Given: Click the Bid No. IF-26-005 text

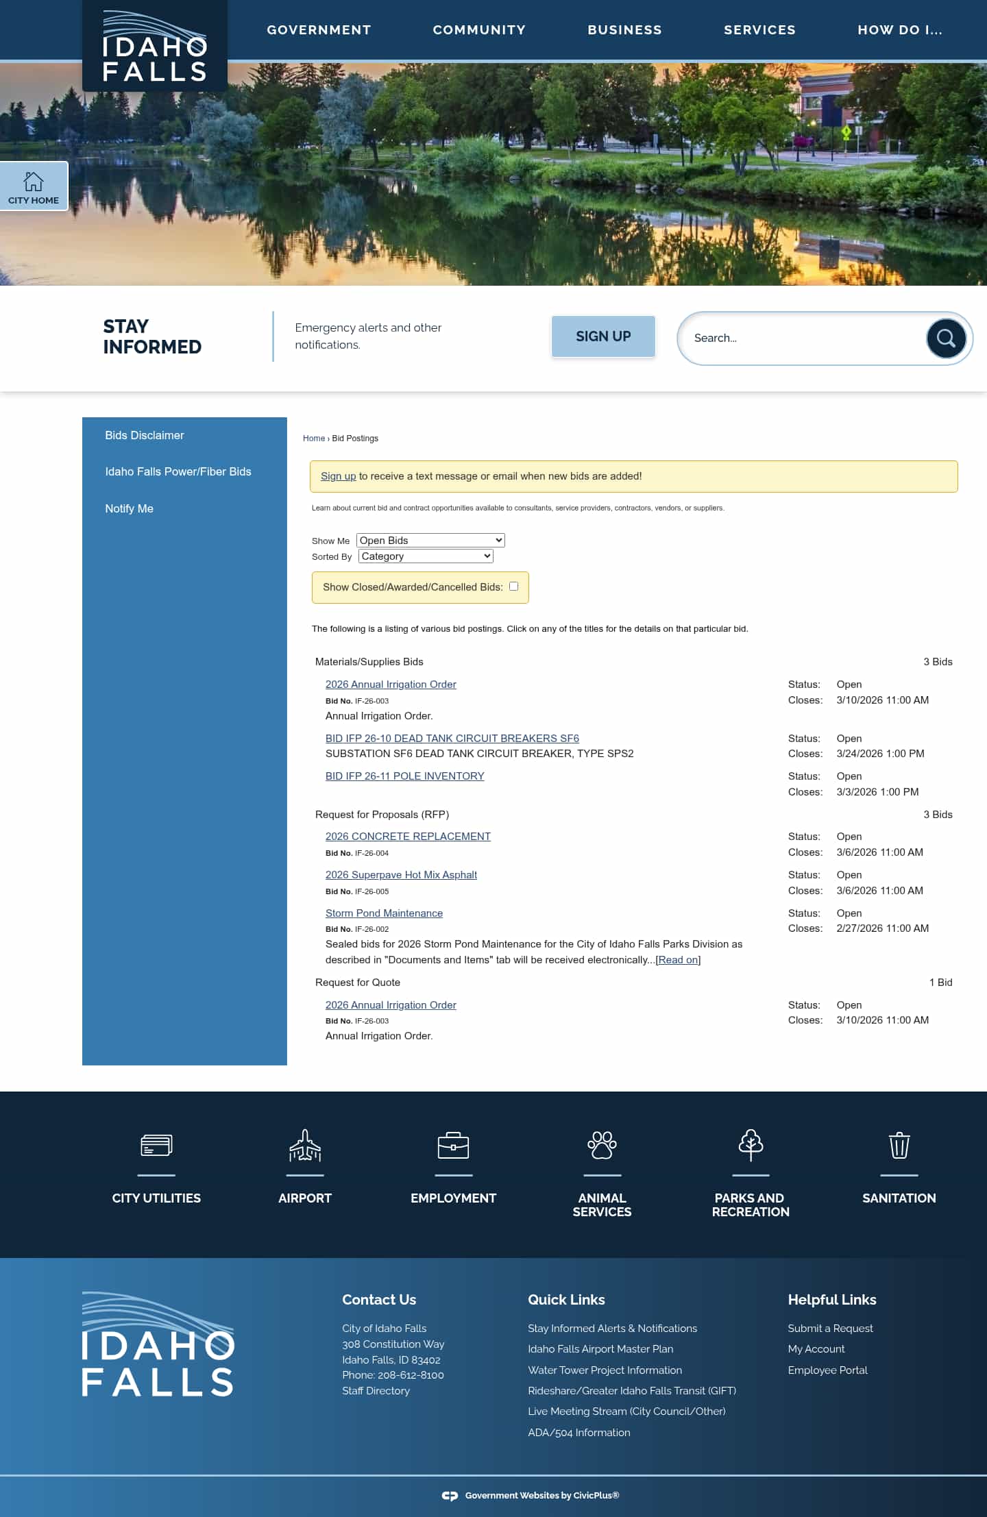Looking at the screenshot, I should pos(357,891).
